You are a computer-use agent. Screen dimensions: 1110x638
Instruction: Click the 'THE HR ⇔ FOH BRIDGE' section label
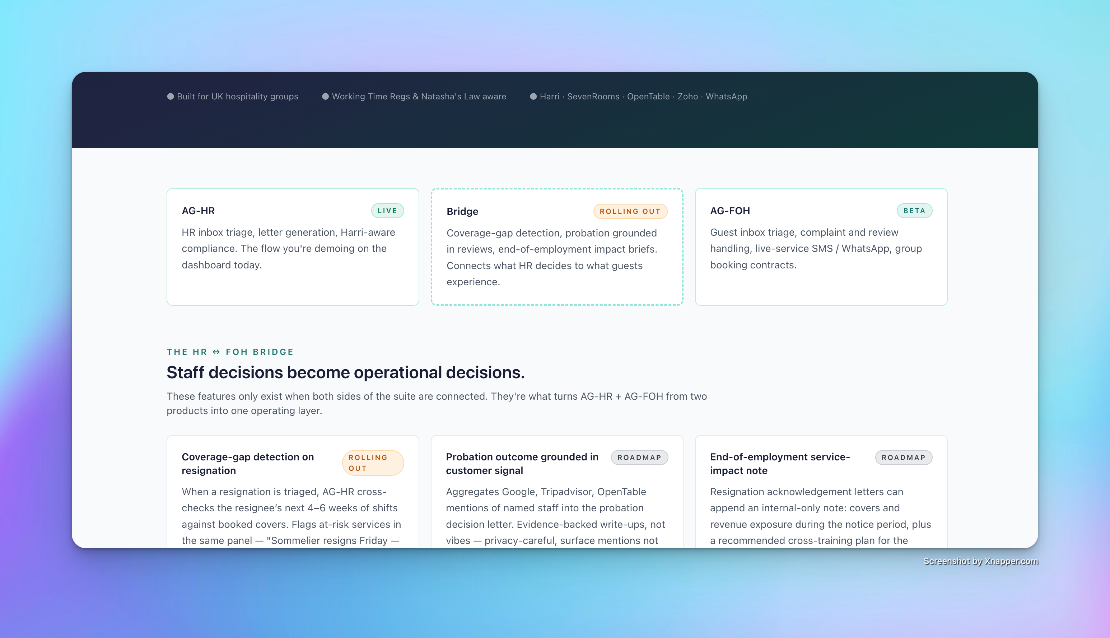tap(230, 352)
